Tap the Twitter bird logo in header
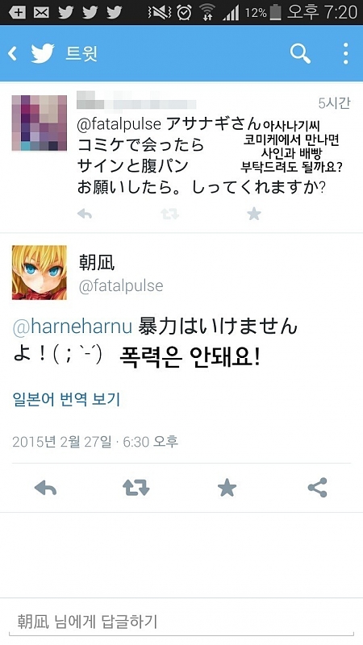Image resolution: width=363 pixels, height=645 pixels. coord(43,53)
